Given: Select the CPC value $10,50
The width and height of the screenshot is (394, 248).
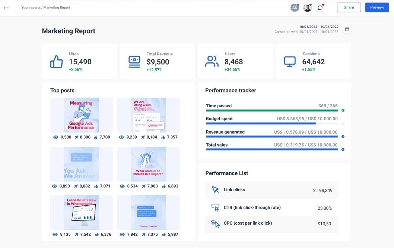Looking at the screenshot, I should point(324,224).
